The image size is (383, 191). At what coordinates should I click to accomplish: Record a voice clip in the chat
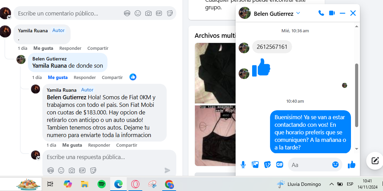click(243, 165)
